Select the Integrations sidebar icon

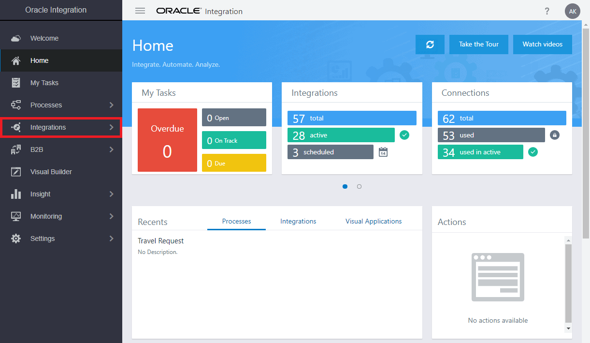tap(16, 127)
